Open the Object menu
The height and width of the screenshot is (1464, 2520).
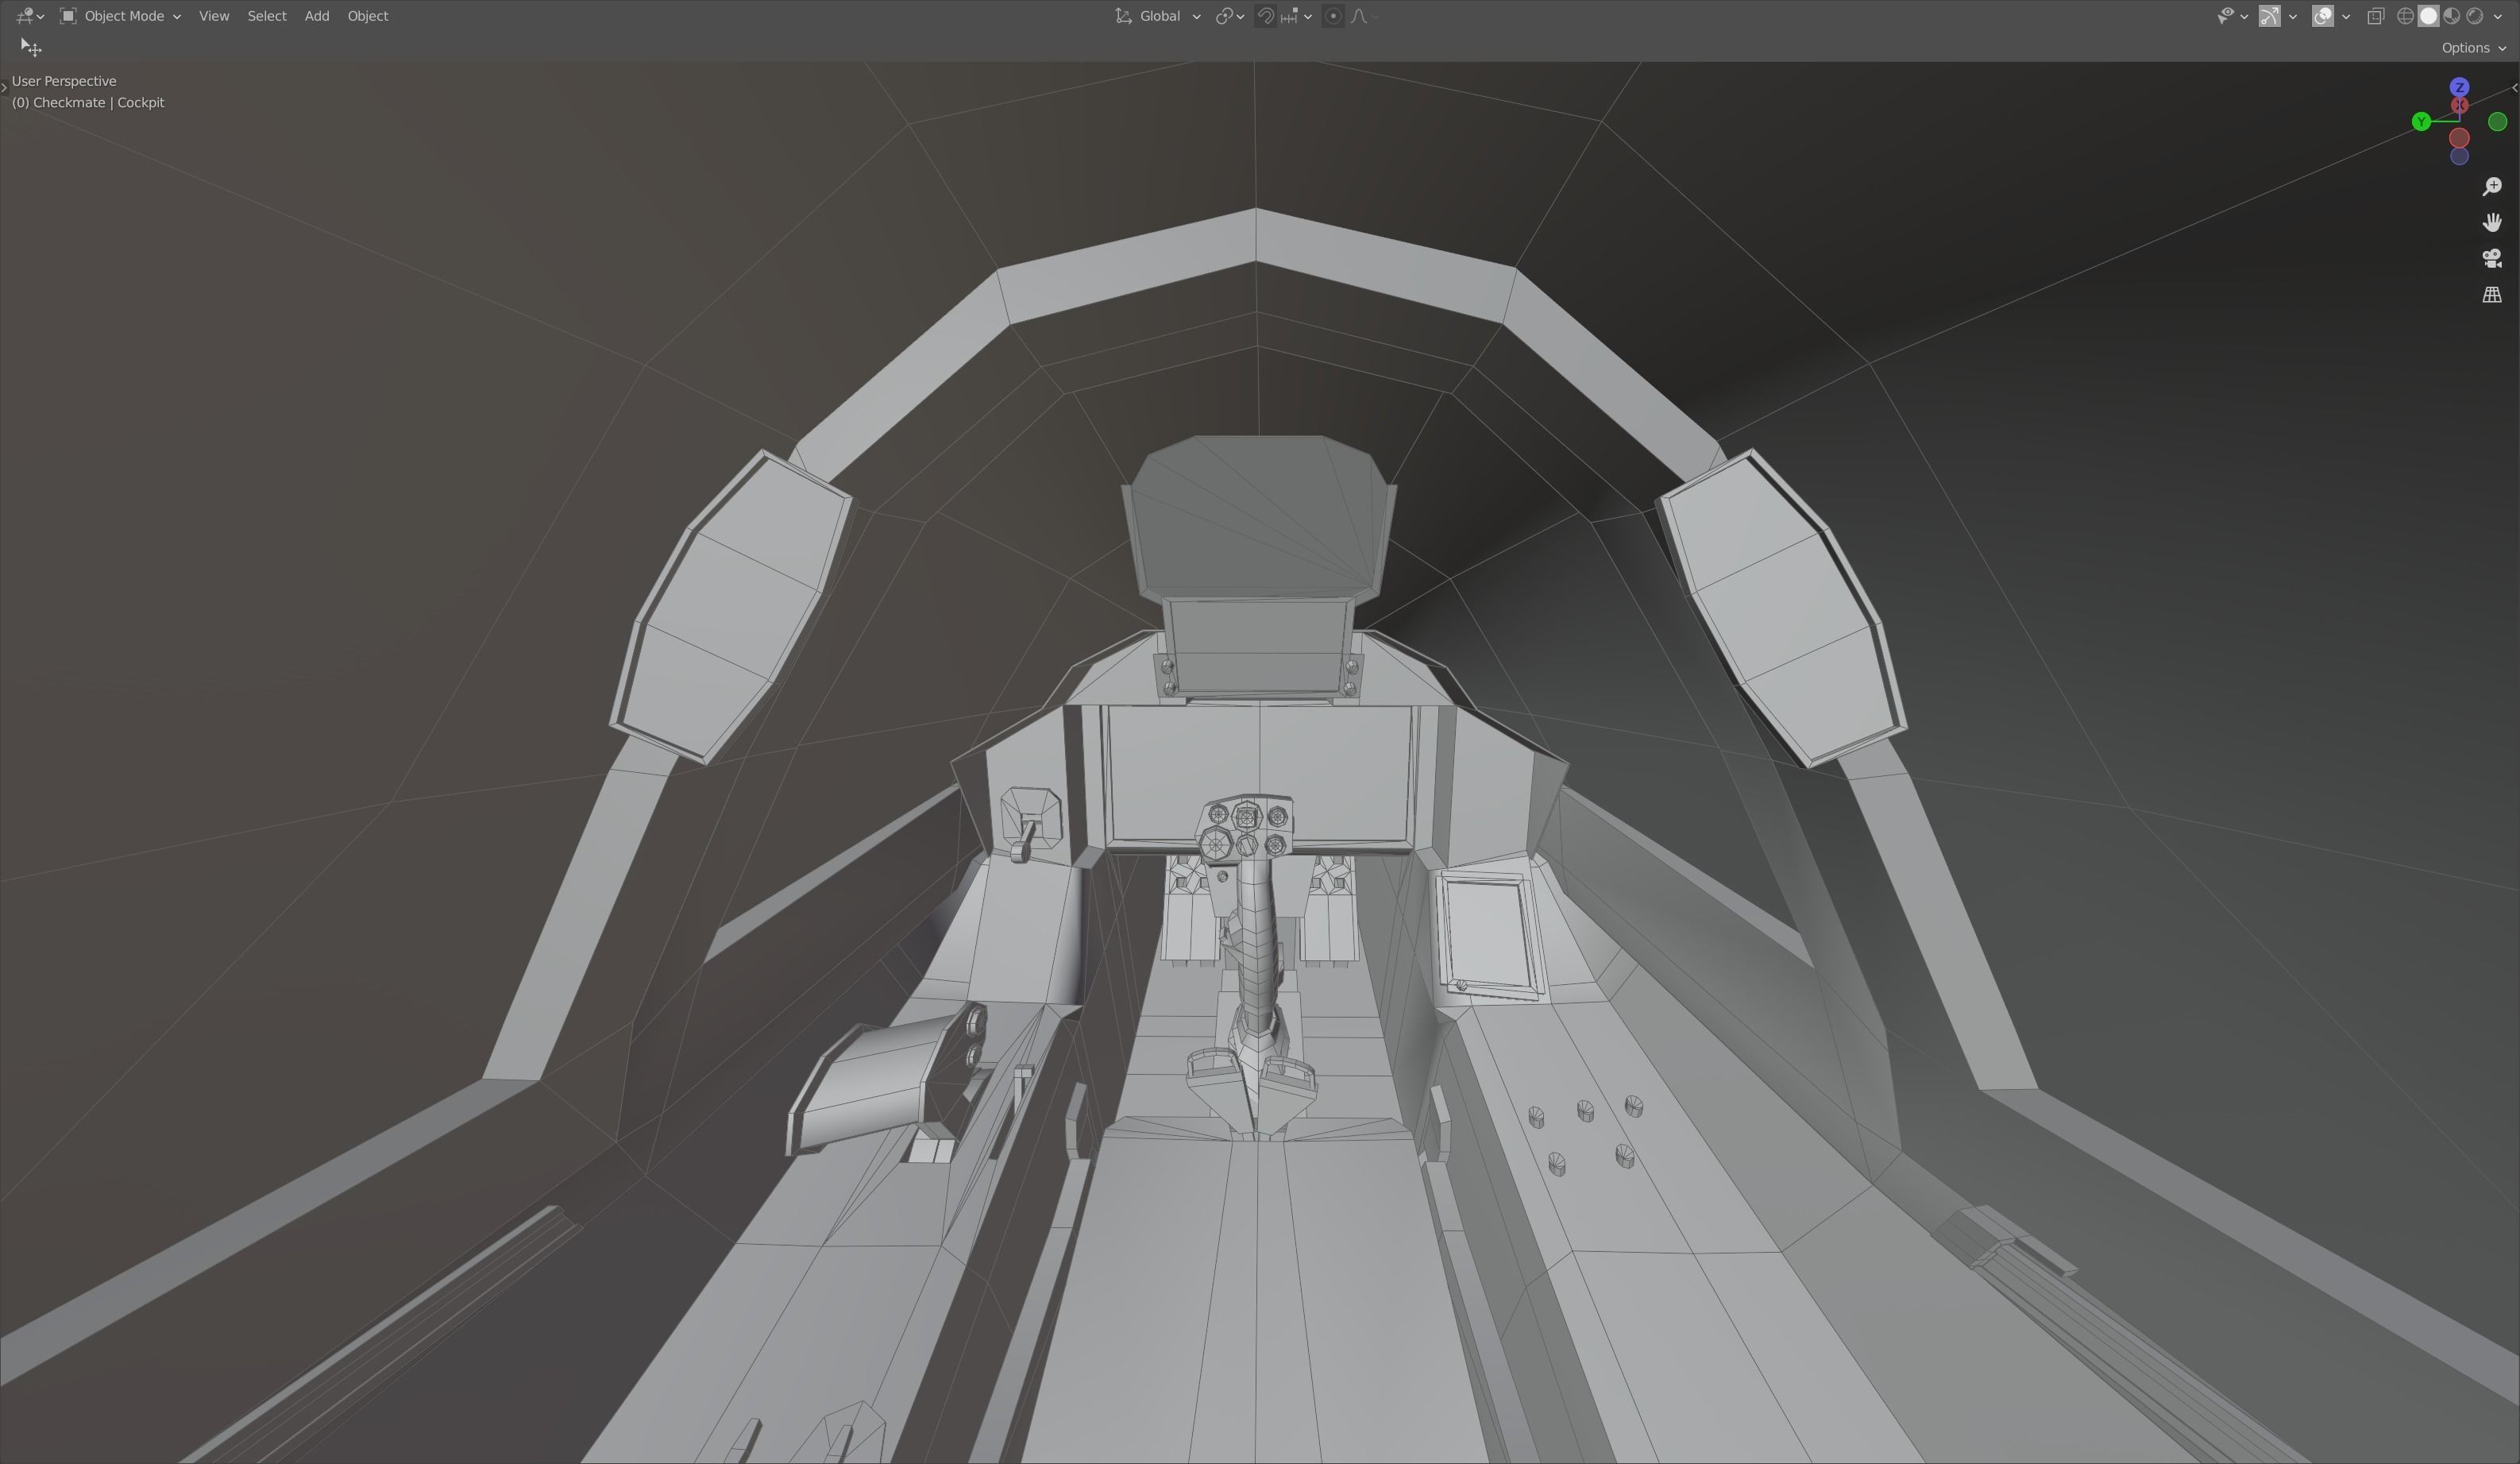click(367, 16)
